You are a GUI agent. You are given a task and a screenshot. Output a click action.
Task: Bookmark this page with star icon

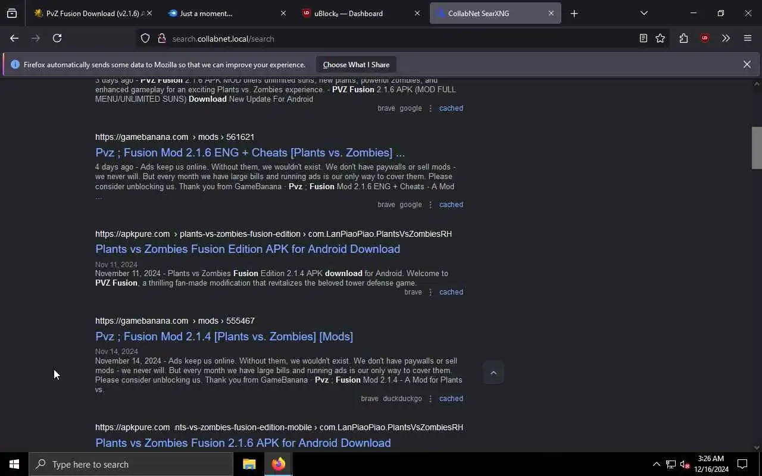[660, 38]
